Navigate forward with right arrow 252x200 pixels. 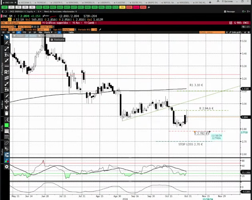coord(6,11)
